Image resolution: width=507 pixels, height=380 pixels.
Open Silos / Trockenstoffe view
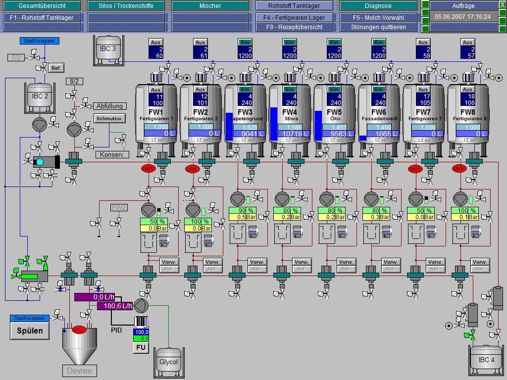(x=126, y=6)
